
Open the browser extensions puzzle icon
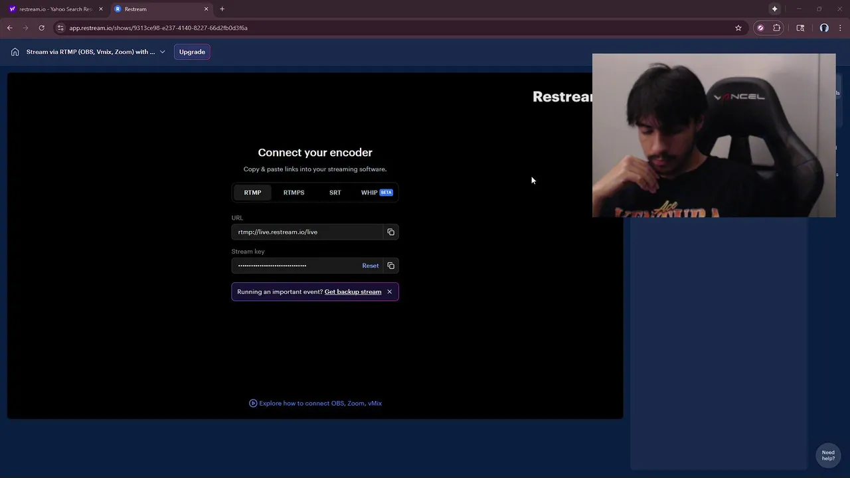tap(777, 28)
